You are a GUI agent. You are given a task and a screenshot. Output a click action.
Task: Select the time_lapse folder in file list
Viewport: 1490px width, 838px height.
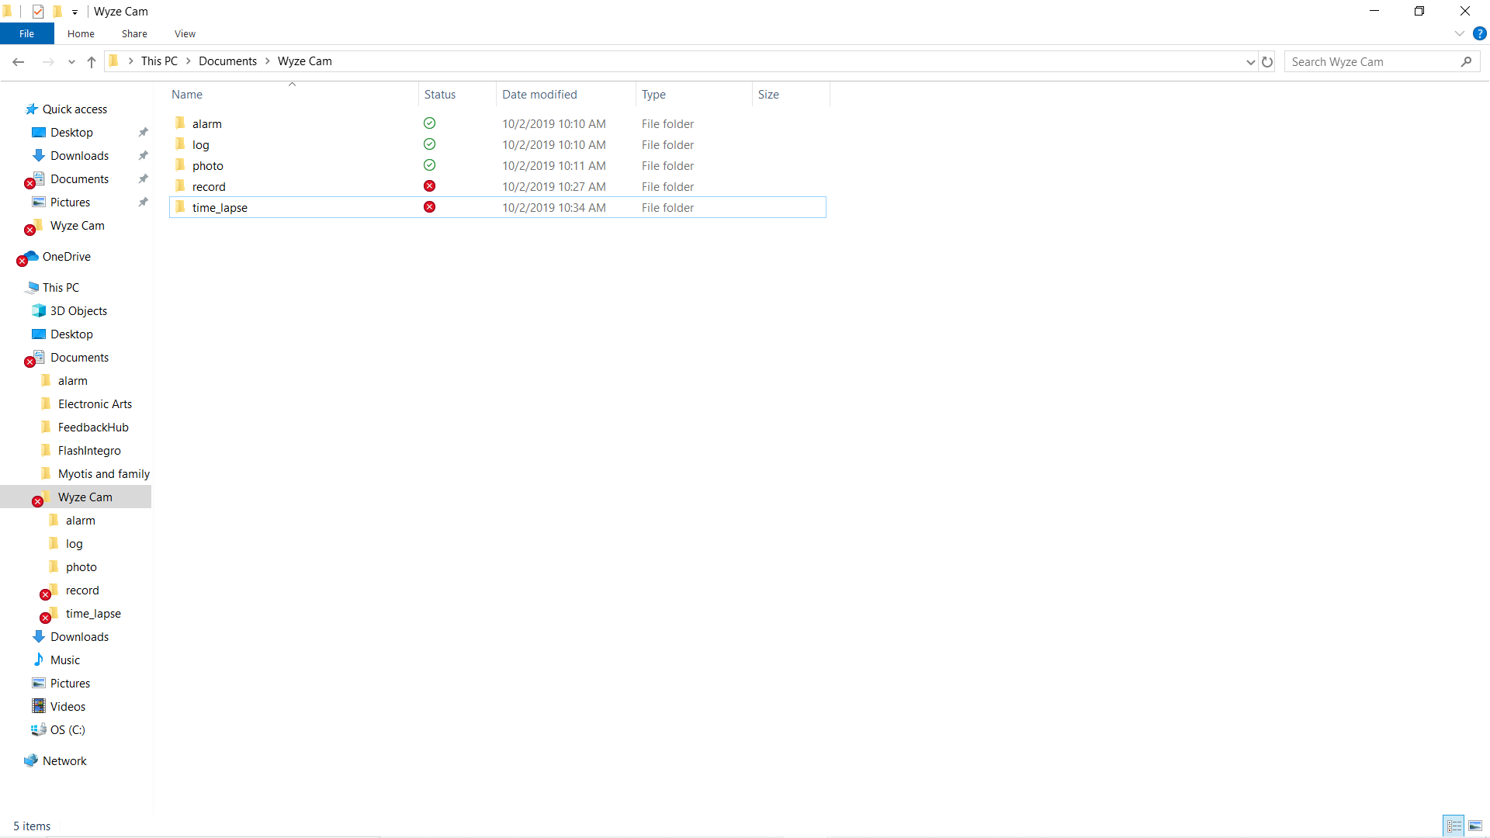click(220, 208)
